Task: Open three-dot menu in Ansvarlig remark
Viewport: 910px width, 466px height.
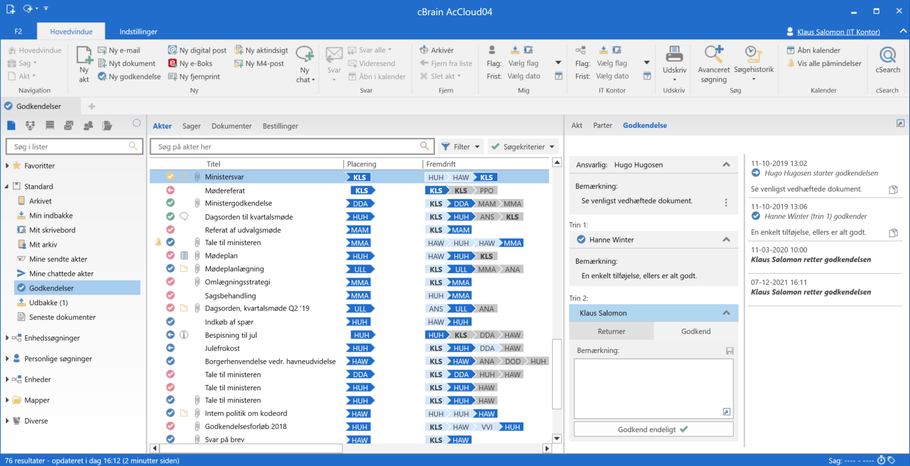Action: point(726,203)
